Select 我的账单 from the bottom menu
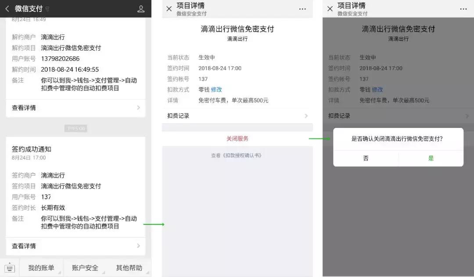Screen dimensions: 474x277 [42, 267]
